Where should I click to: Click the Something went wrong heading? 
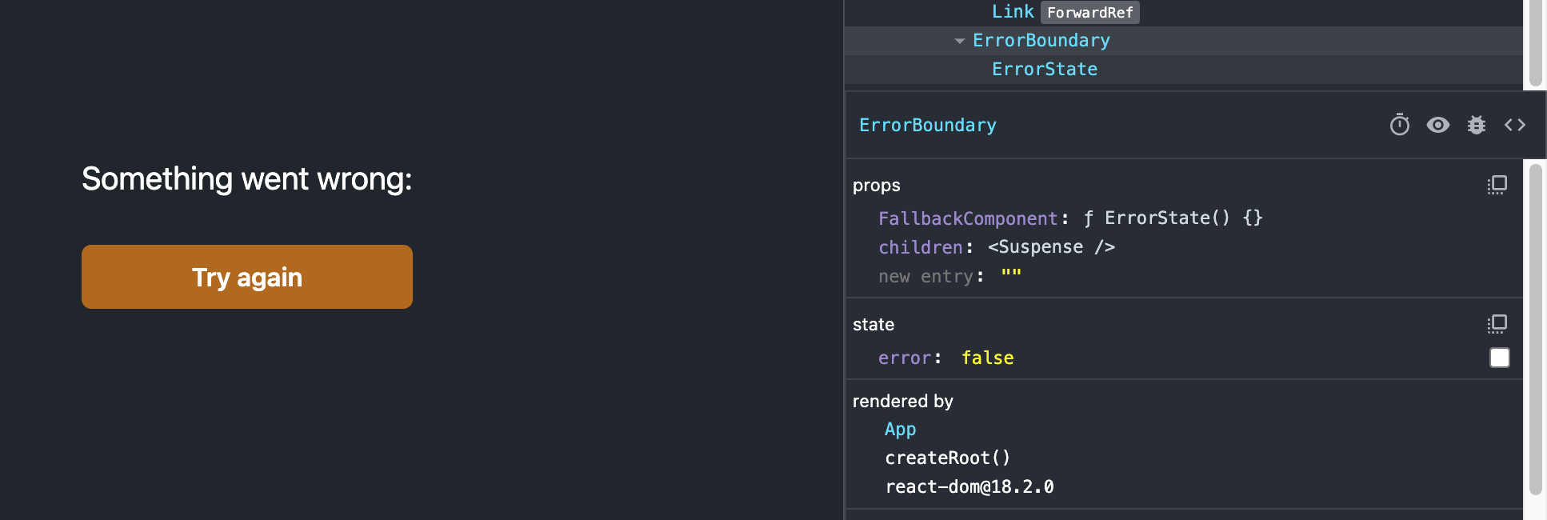[x=247, y=179]
